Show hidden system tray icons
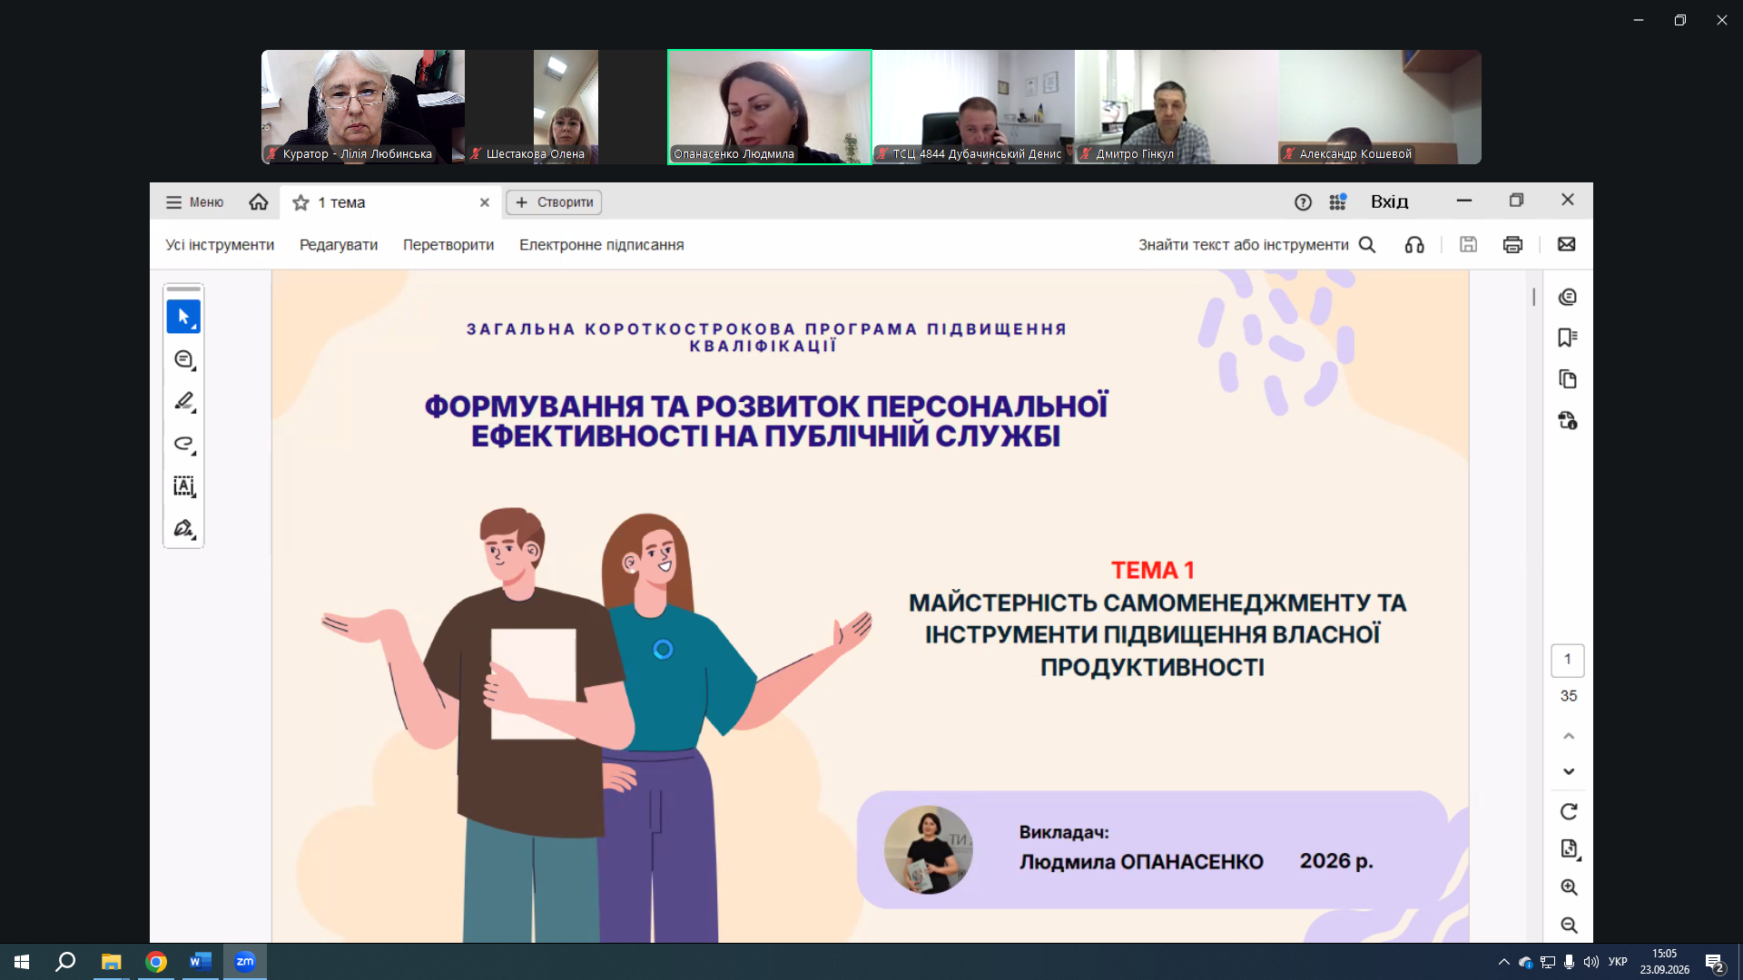1743x980 pixels. [1504, 962]
